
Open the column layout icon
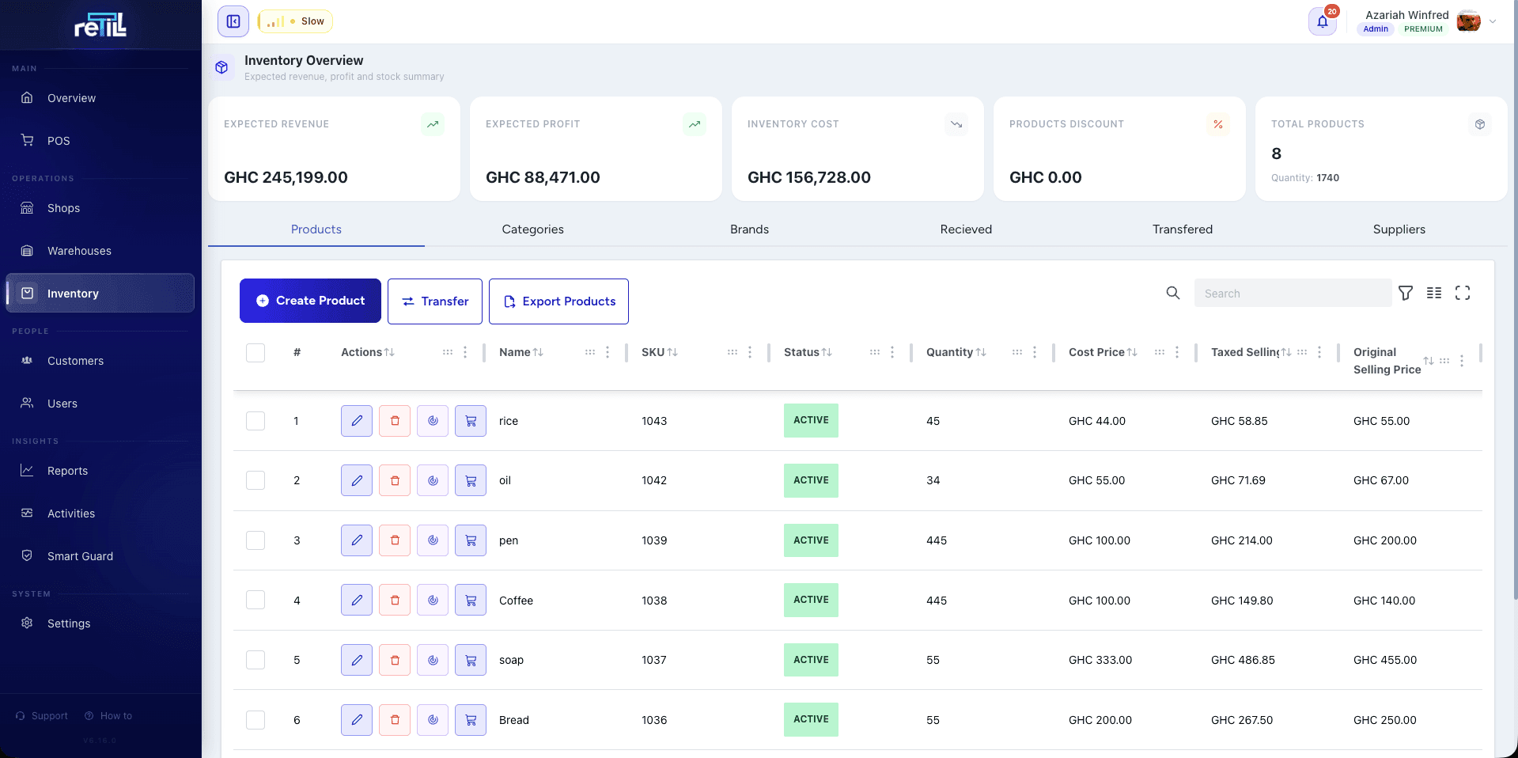(x=1434, y=293)
